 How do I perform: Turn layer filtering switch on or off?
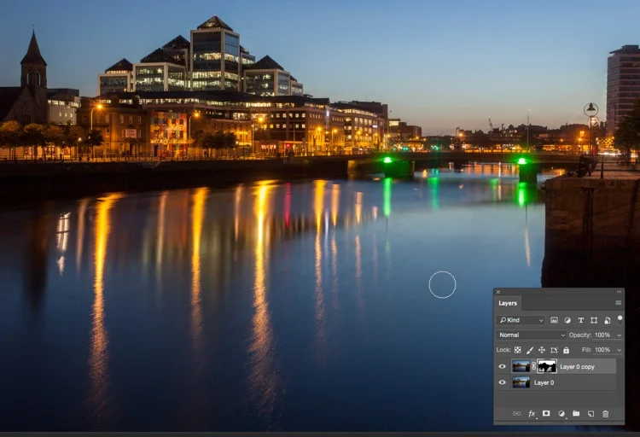coord(620,319)
